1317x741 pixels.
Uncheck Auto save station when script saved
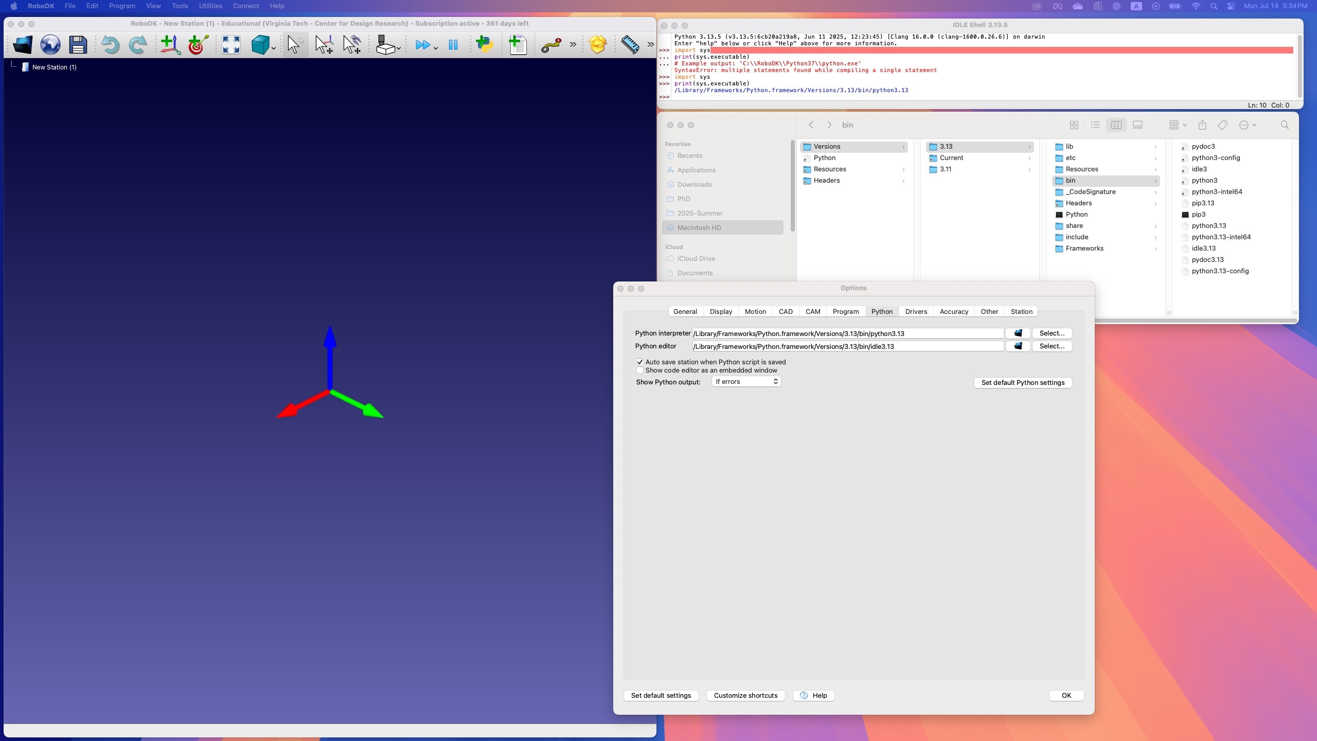click(640, 362)
